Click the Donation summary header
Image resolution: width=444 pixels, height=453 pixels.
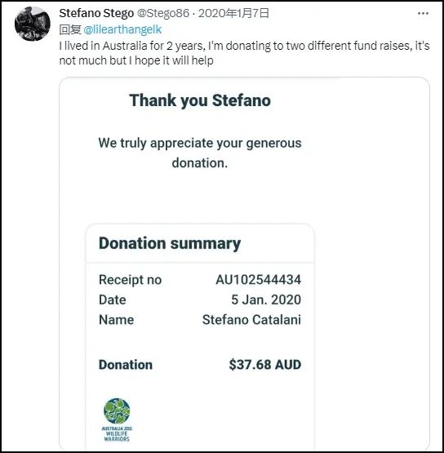[x=170, y=243]
